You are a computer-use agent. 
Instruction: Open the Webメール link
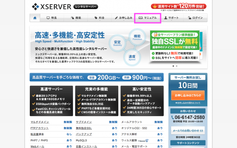[x=37, y=146]
